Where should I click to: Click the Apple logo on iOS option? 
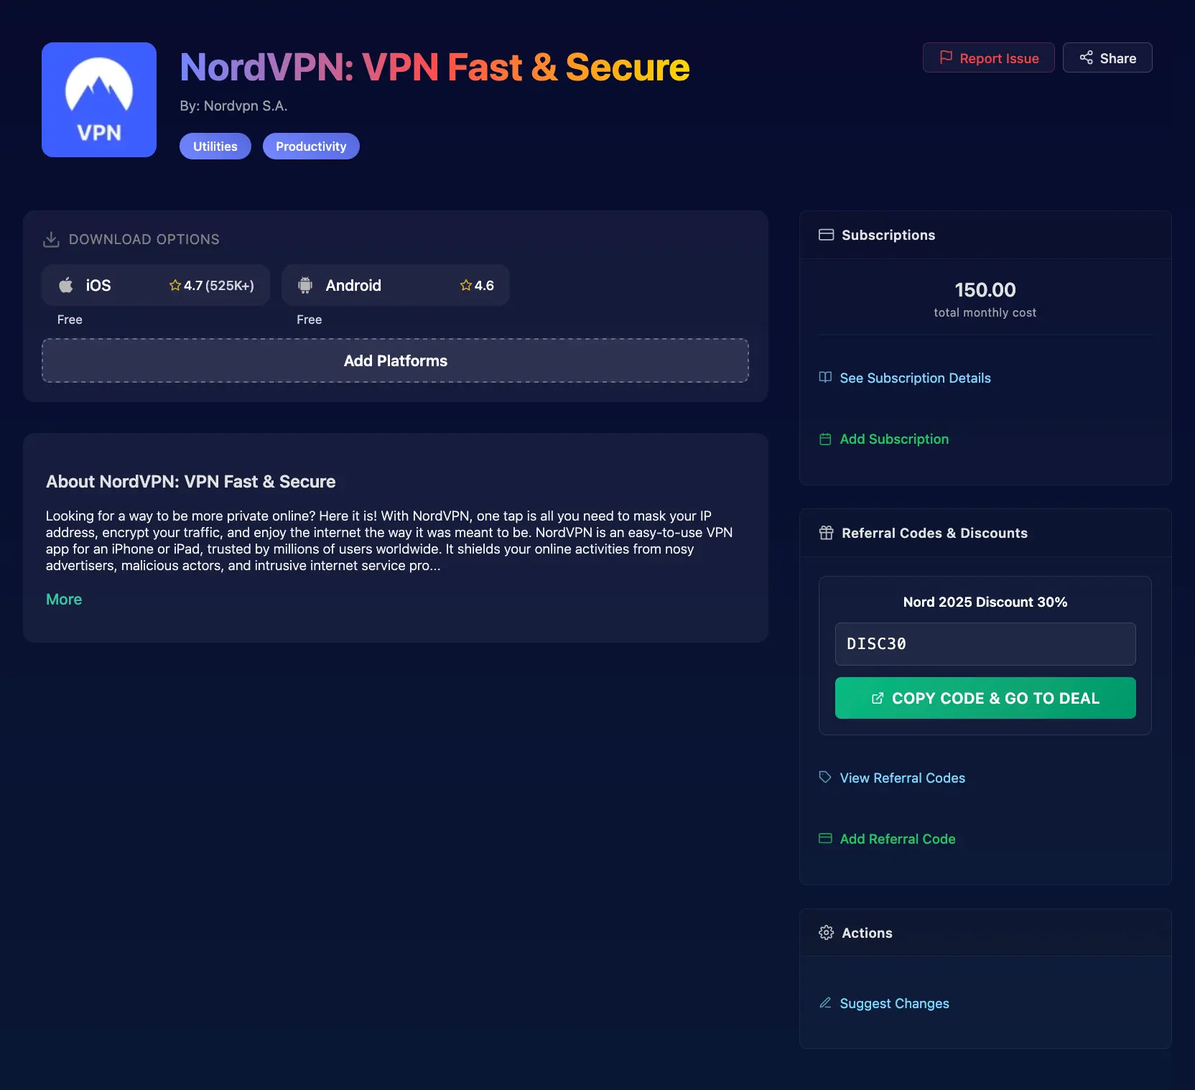point(66,285)
